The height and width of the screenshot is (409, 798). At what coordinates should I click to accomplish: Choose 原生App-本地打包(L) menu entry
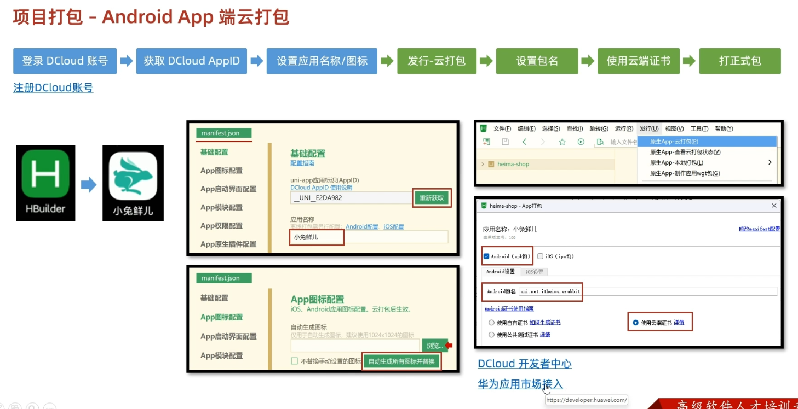click(x=708, y=162)
